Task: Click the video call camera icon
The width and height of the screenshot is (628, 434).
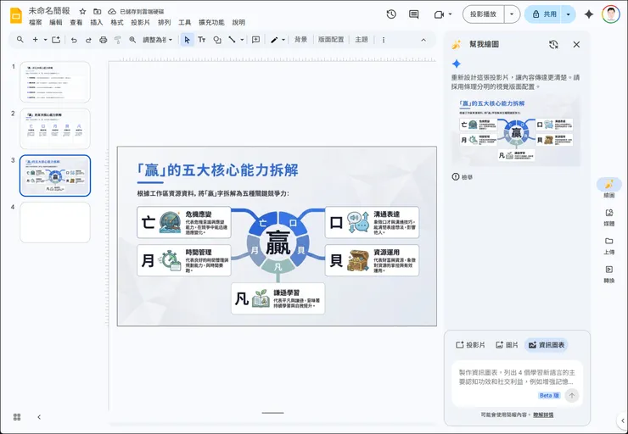Action: pos(439,14)
